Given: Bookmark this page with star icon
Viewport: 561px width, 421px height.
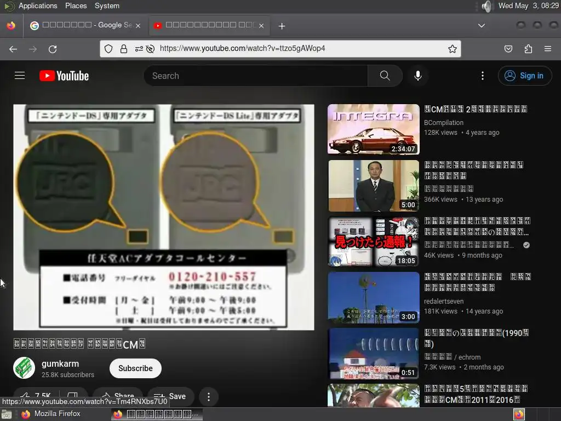Looking at the screenshot, I should click(452, 49).
